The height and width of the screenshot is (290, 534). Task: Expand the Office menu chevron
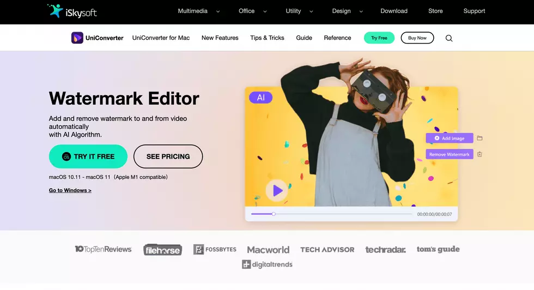tap(265, 11)
